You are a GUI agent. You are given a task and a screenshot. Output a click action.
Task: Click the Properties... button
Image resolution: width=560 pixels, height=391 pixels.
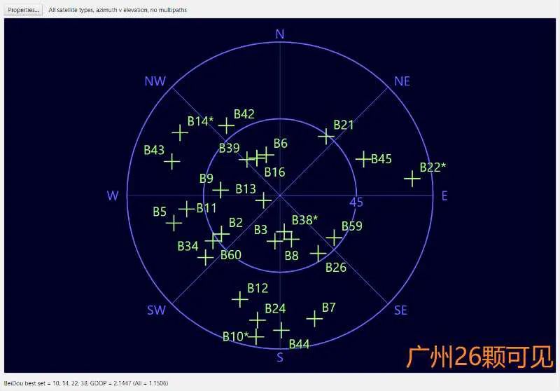[x=24, y=10]
